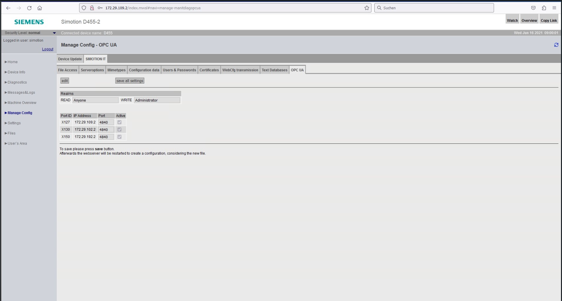The width and height of the screenshot is (562, 301).
Task: Open the File Access tab
Action: point(68,70)
